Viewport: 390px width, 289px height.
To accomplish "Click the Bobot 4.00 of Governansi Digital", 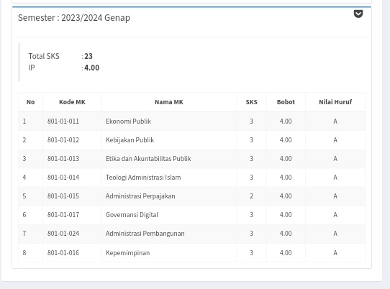I will click(286, 215).
